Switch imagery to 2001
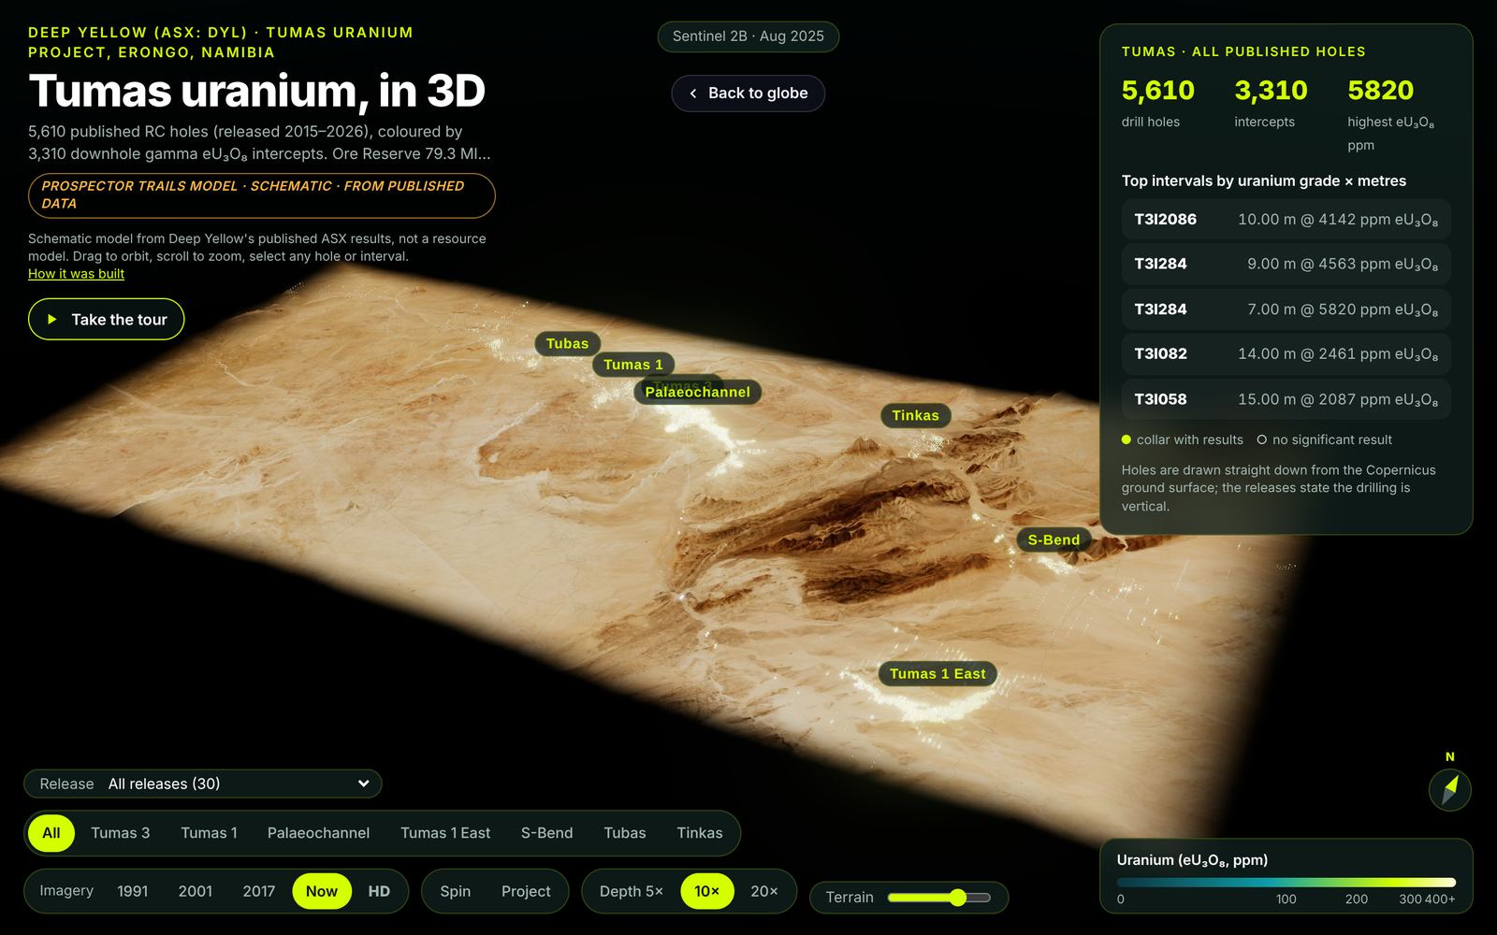This screenshot has height=935, width=1497. pos(195,891)
